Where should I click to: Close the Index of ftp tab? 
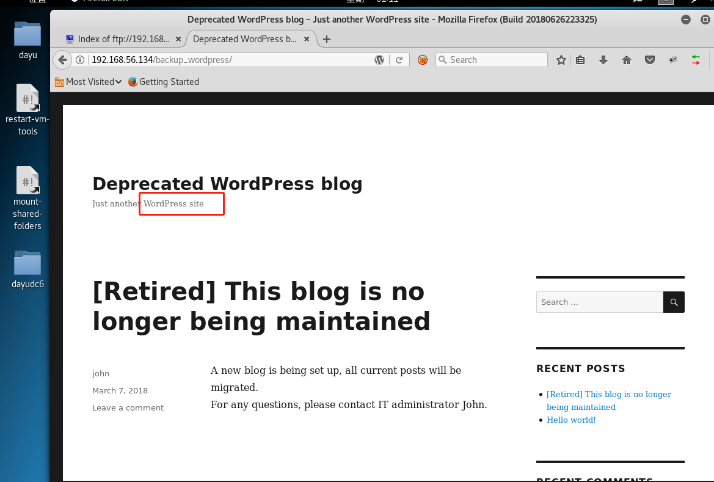[178, 39]
